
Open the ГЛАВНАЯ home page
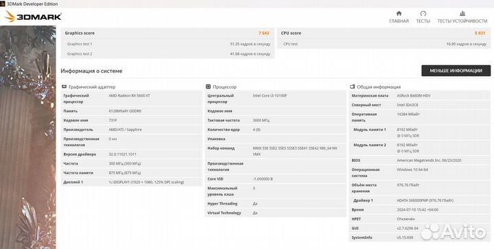point(399,17)
